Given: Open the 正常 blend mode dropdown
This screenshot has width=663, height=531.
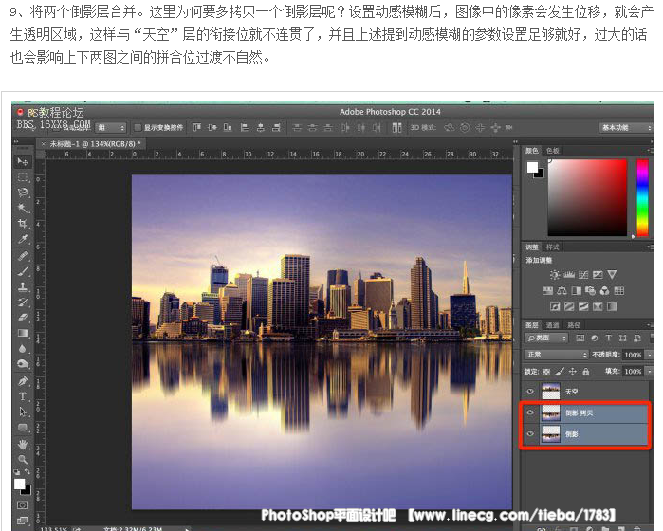Looking at the screenshot, I should (556, 355).
